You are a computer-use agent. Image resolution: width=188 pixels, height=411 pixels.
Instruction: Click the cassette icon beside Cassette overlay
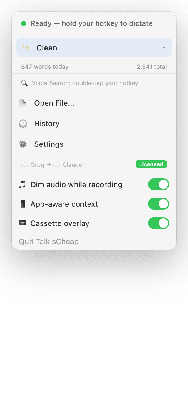(x=22, y=223)
